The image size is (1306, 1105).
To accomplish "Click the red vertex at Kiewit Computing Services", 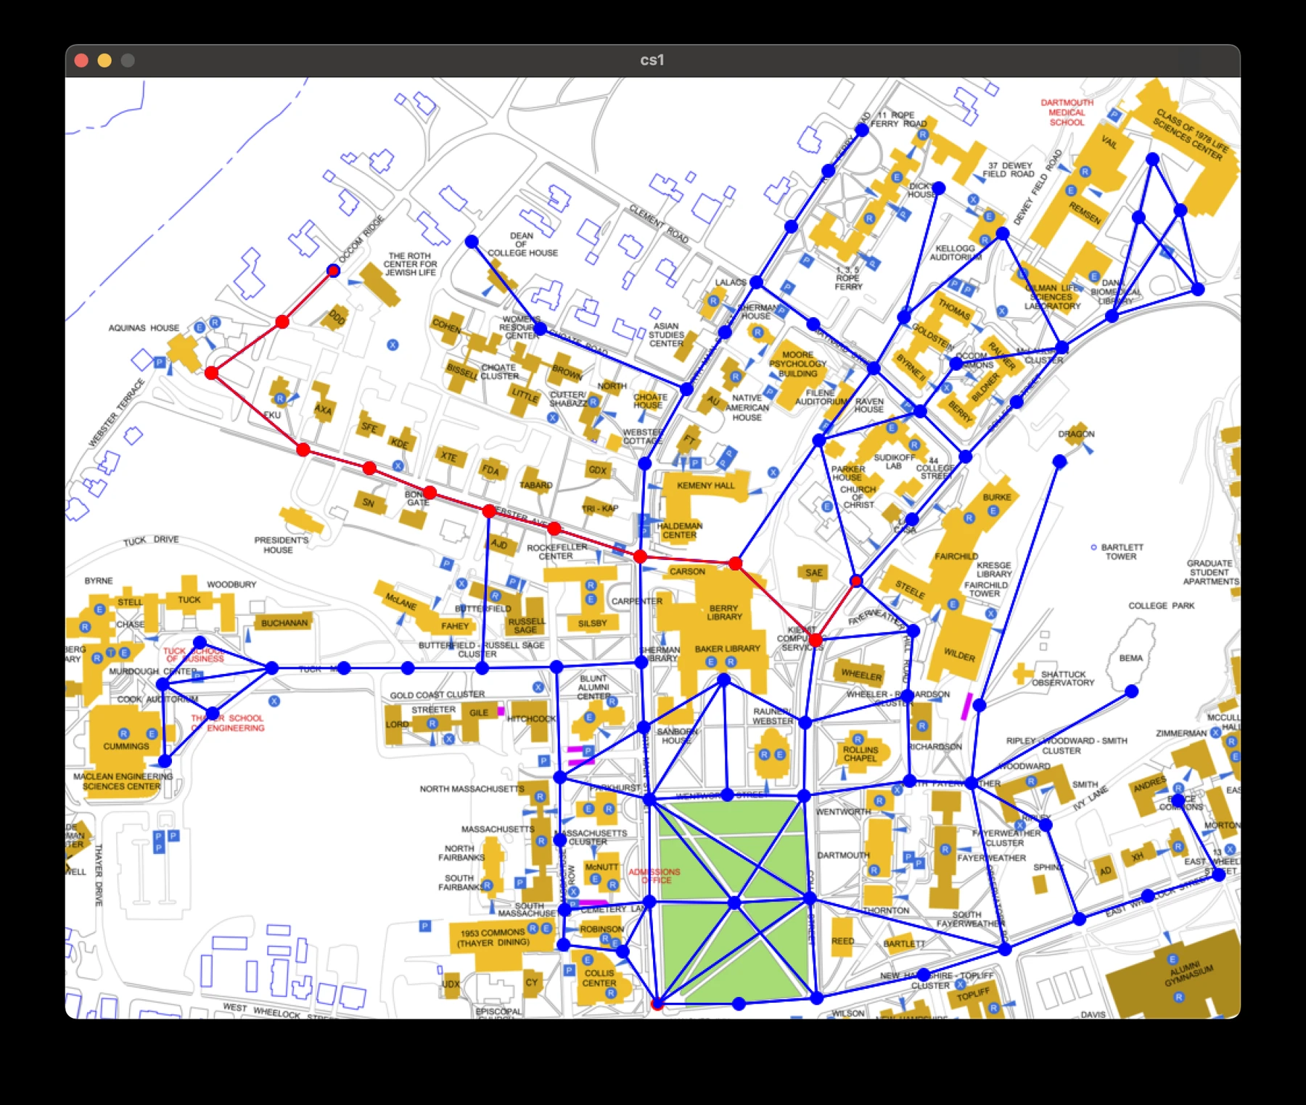I will (816, 640).
